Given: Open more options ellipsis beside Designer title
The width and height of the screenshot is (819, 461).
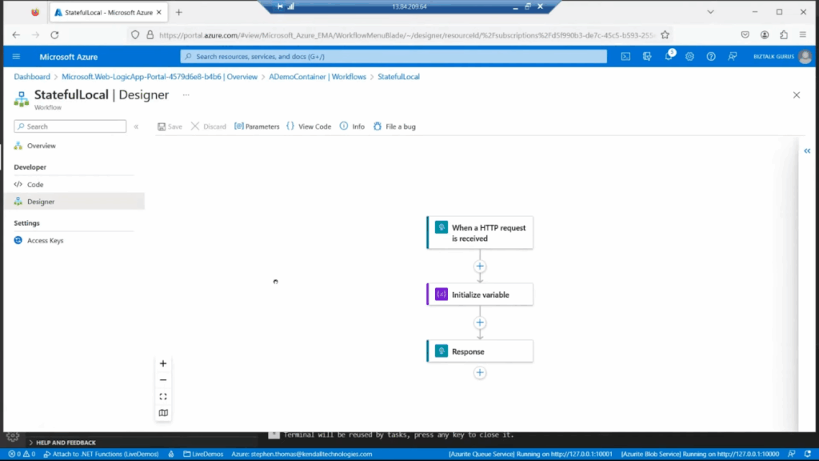Looking at the screenshot, I should tap(186, 95).
